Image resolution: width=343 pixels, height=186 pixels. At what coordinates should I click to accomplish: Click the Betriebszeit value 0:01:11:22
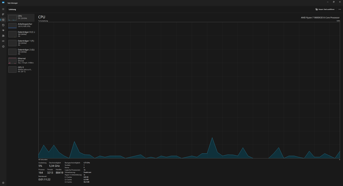pyautogui.click(x=44, y=179)
